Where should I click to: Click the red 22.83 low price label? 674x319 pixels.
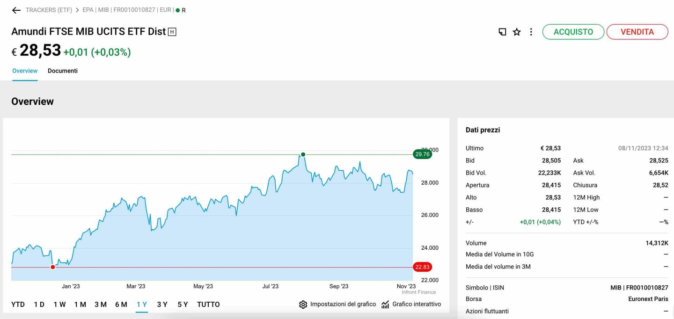click(x=422, y=267)
